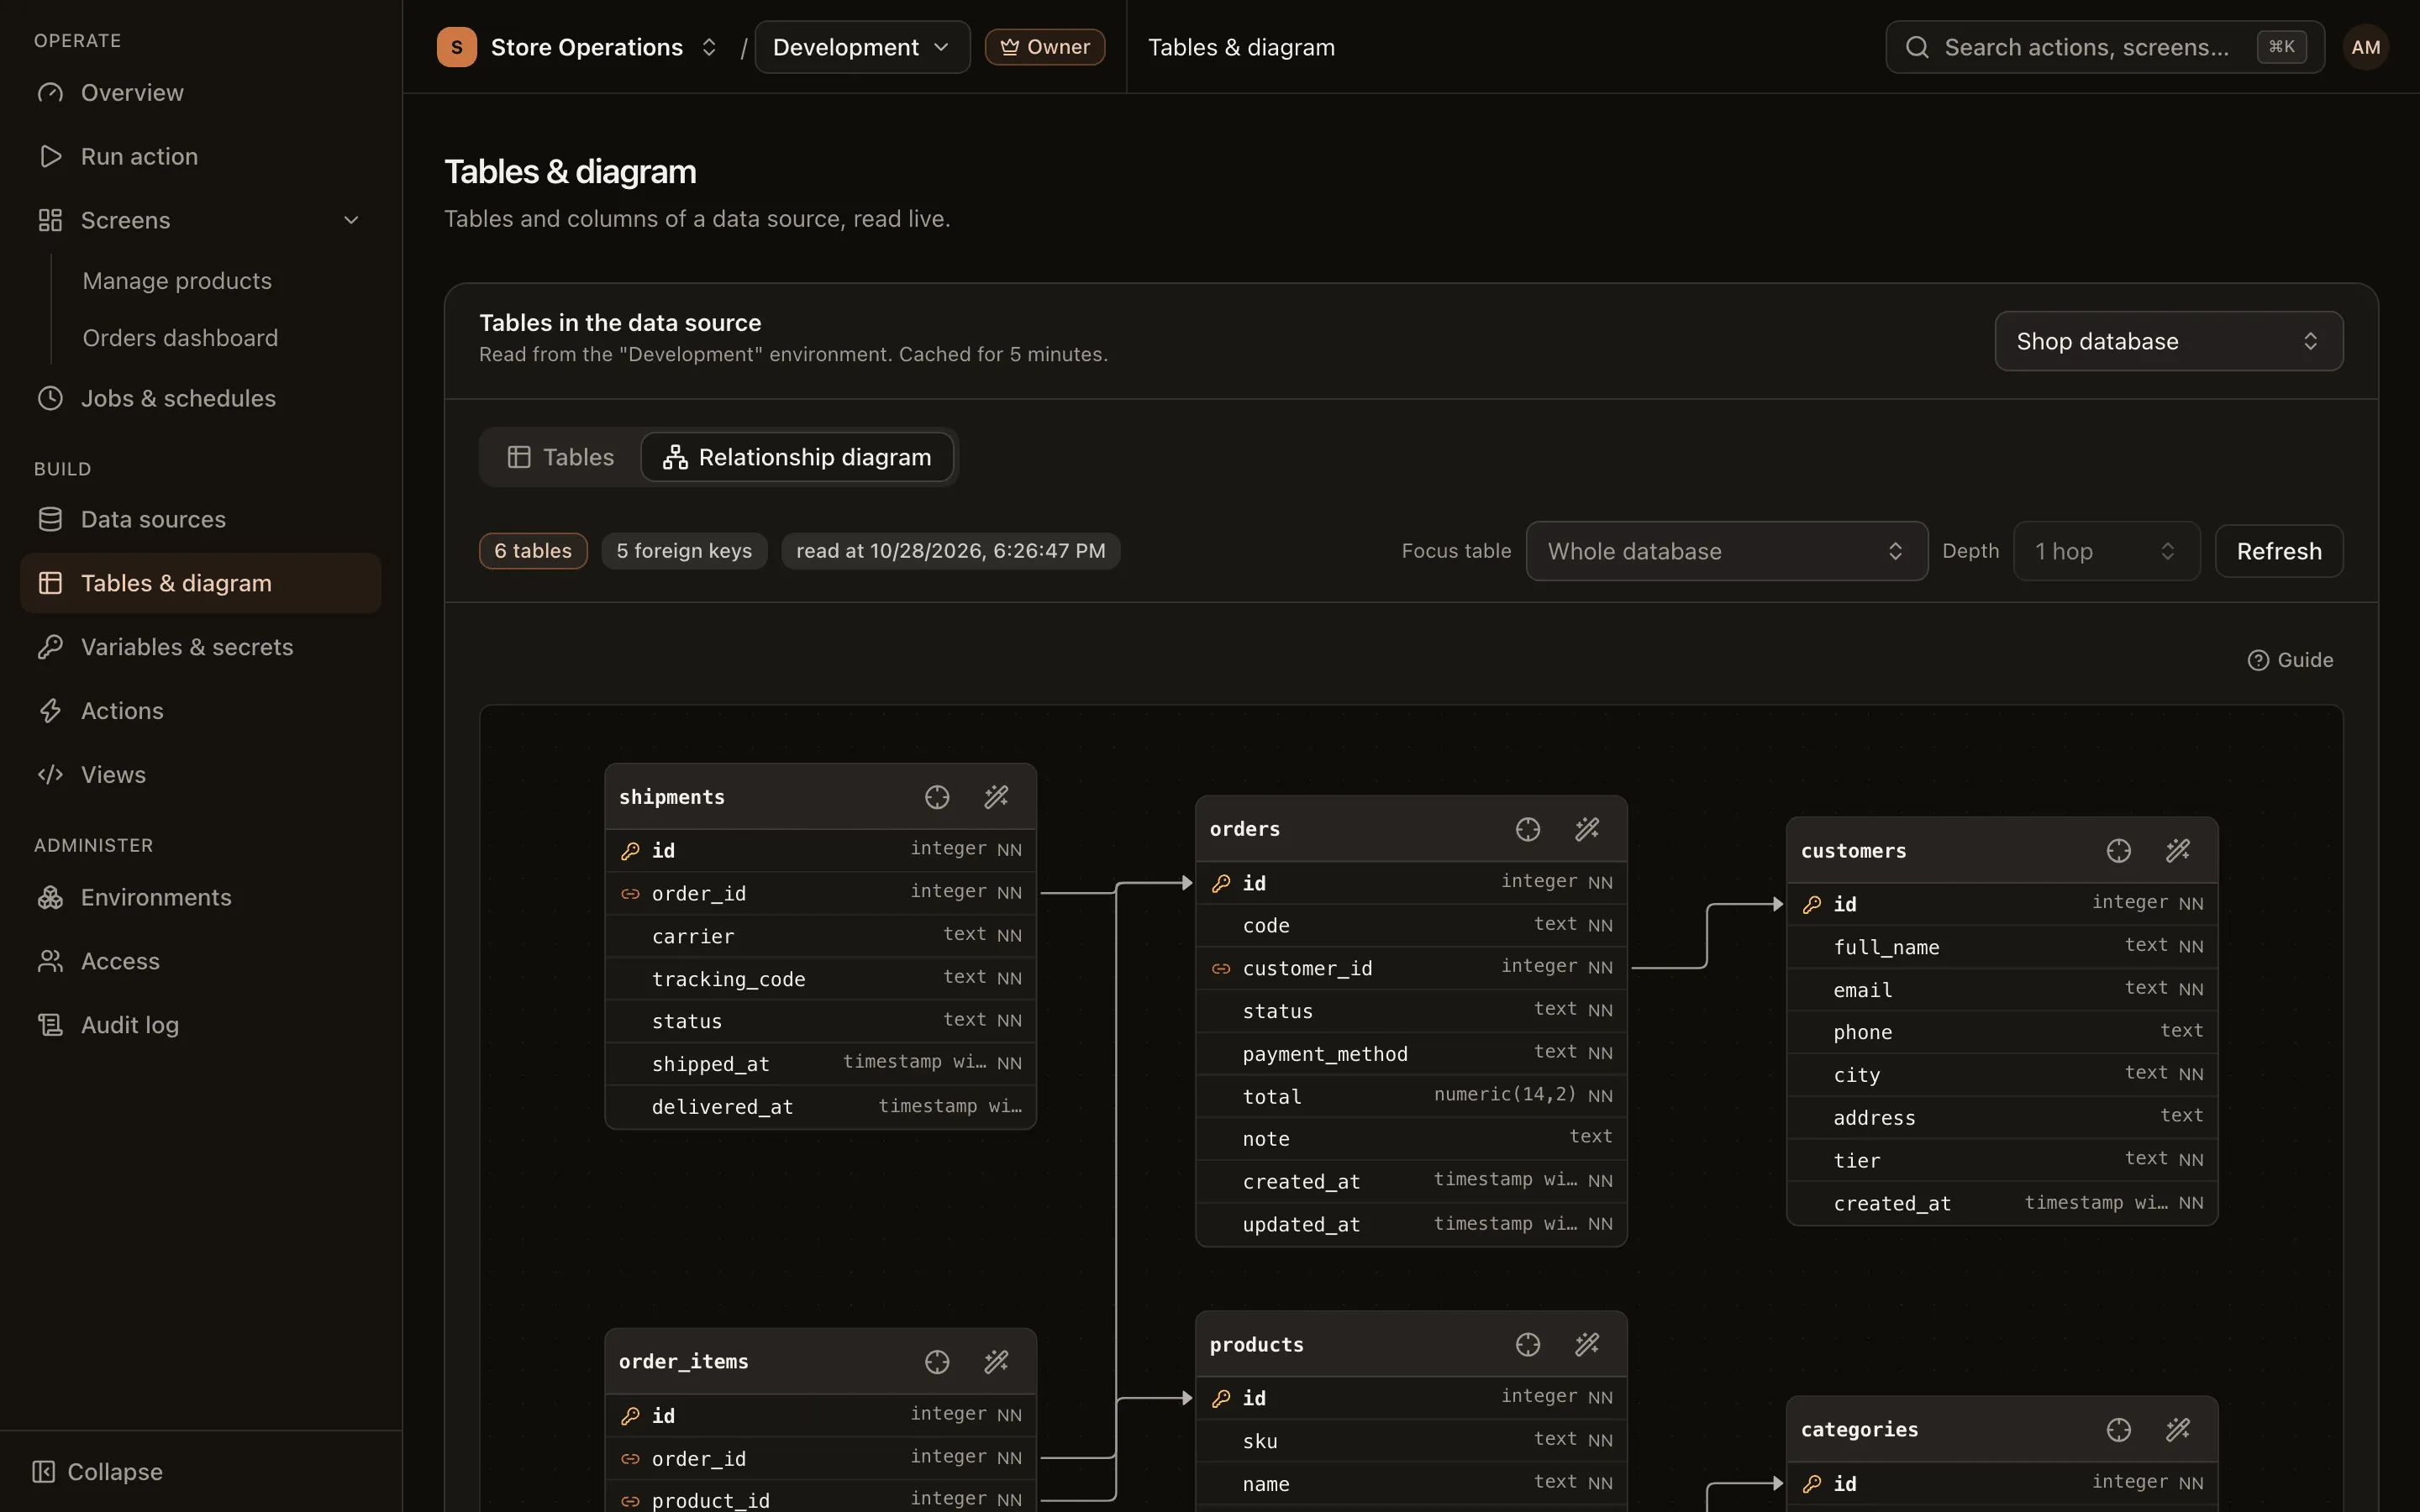Click the magic wand icon on products table
Screen dimensions: 2420x1512
tap(1587, 1345)
